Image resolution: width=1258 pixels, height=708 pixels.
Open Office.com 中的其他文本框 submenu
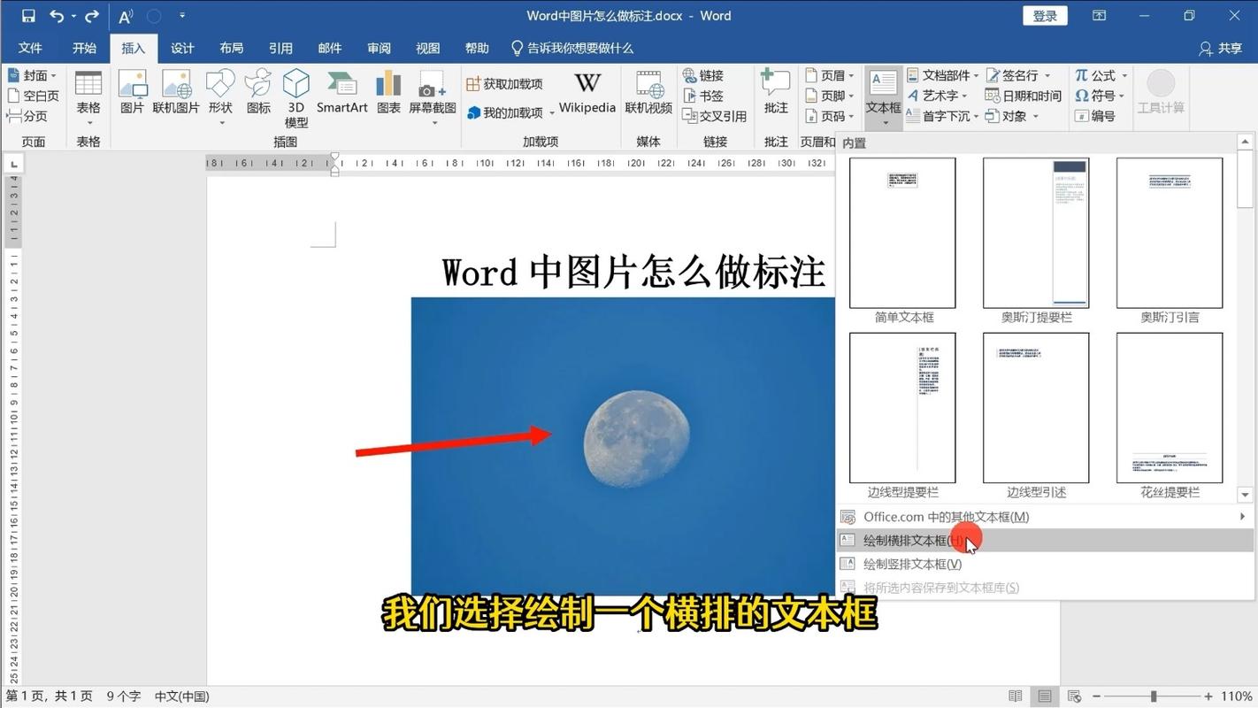1045,517
